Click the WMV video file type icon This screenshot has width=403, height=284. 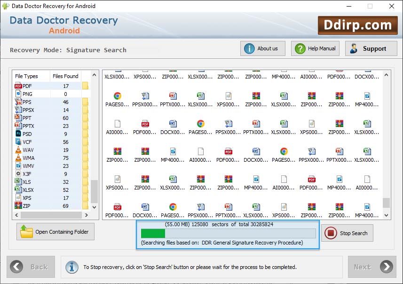(18, 166)
